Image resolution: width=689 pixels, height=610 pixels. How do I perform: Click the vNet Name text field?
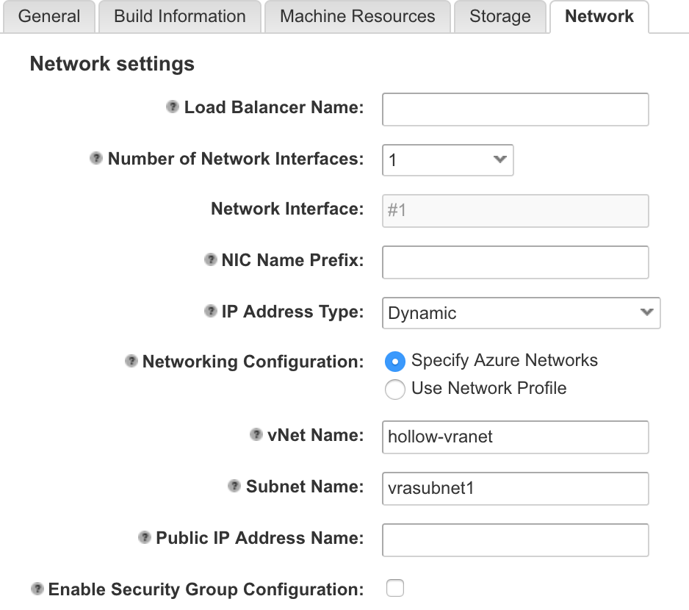pos(515,437)
